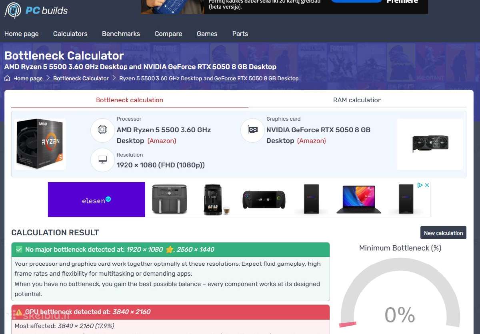This screenshot has width=480, height=334.
Task: Click the graphics card icon
Action: tap(252, 130)
